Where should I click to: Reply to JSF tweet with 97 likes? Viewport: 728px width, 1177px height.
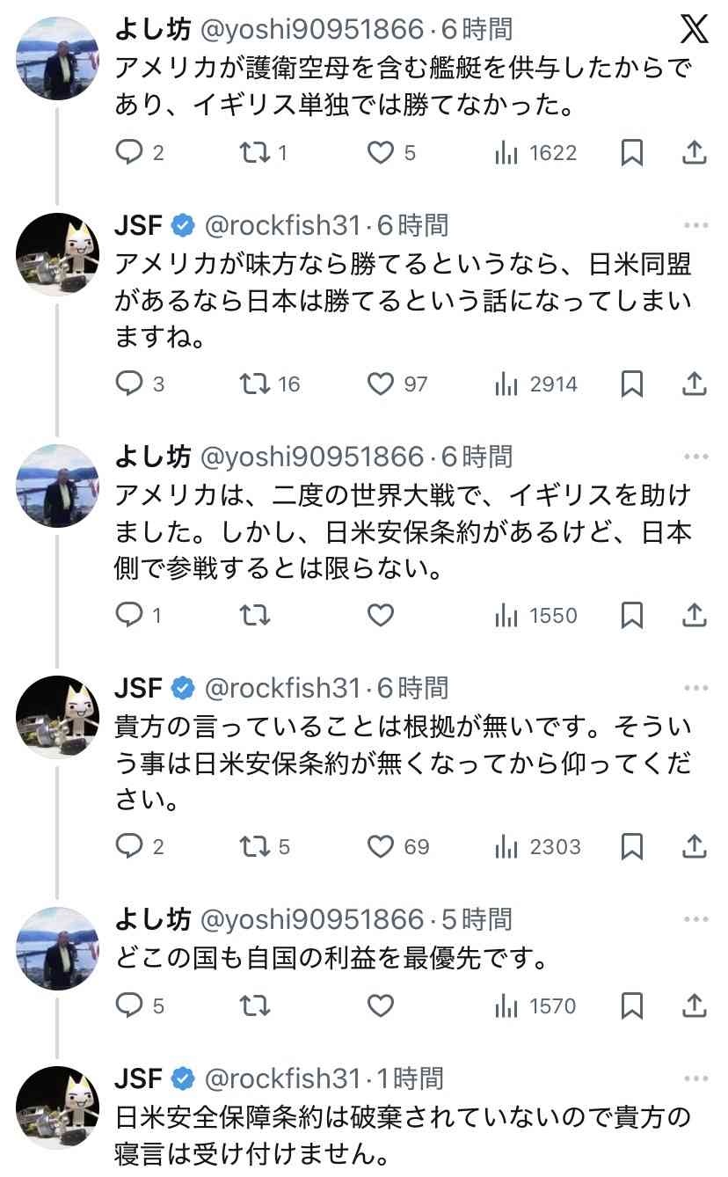130,384
